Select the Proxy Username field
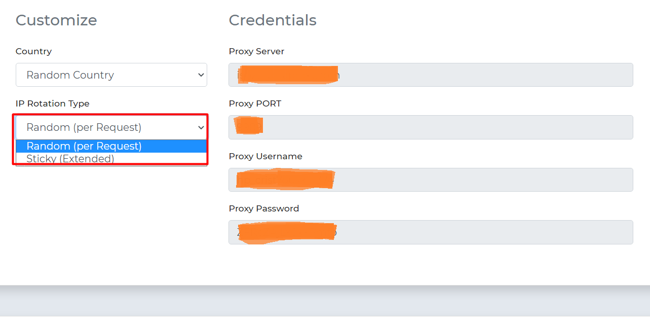The height and width of the screenshot is (320, 650). (x=481, y=180)
